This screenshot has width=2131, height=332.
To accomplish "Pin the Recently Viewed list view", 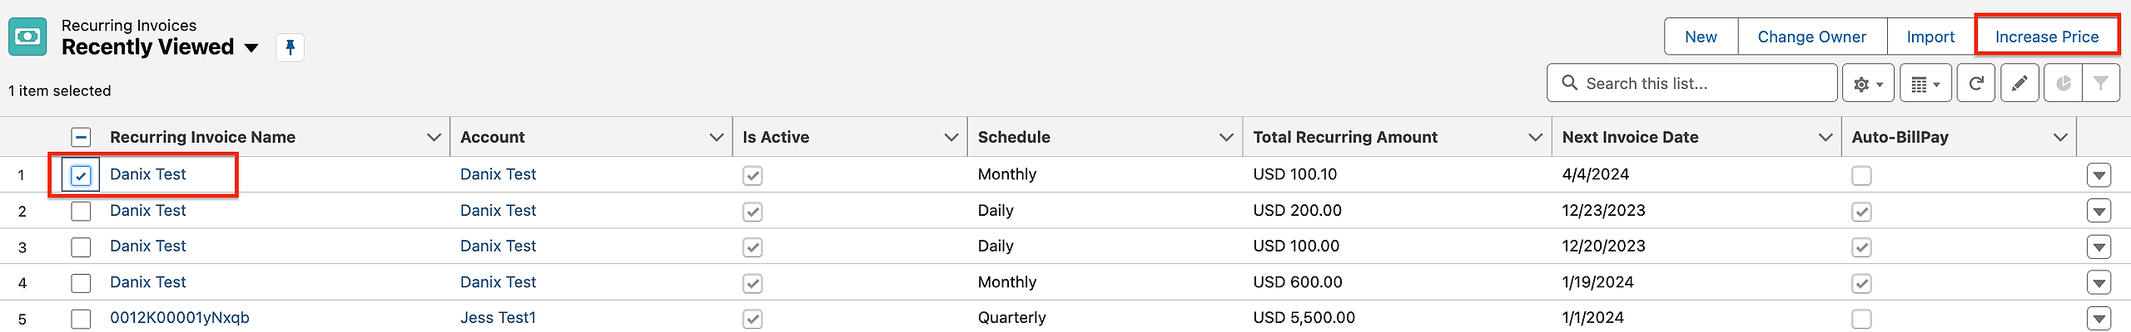I will pyautogui.click(x=290, y=47).
